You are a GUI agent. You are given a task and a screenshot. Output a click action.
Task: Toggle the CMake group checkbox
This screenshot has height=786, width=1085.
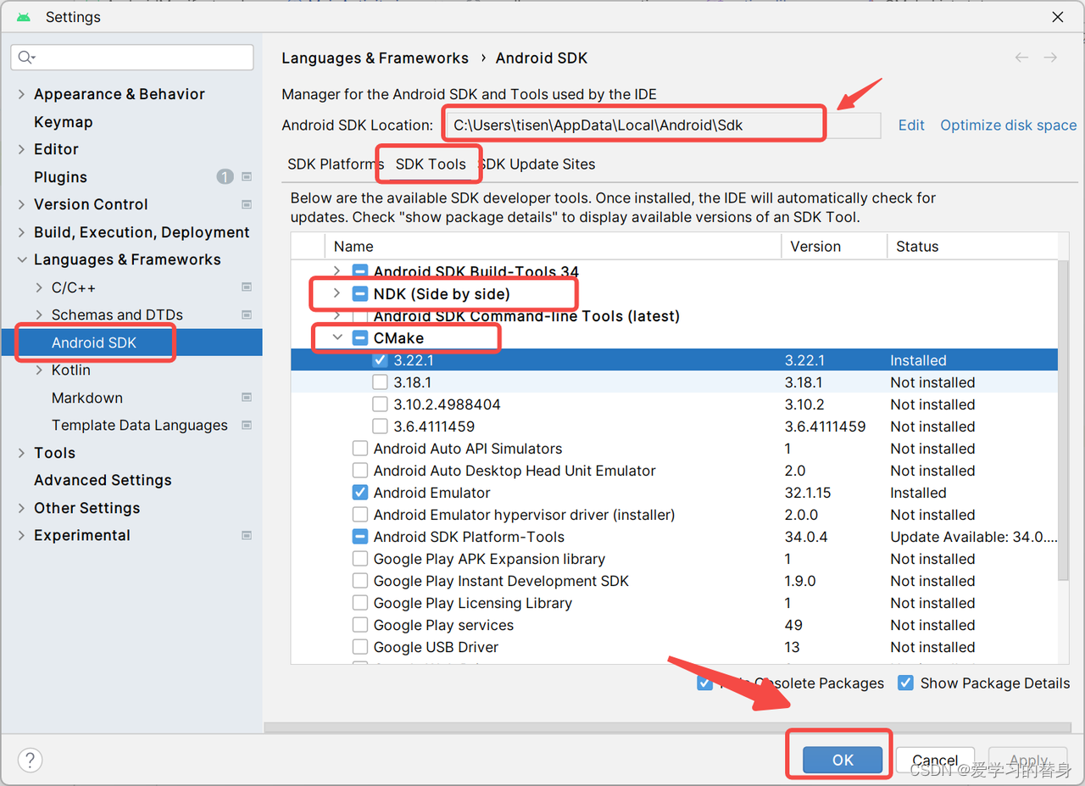pos(359,338)
